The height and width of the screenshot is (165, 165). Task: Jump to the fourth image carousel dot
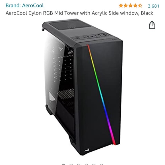[x=86, y=164]
